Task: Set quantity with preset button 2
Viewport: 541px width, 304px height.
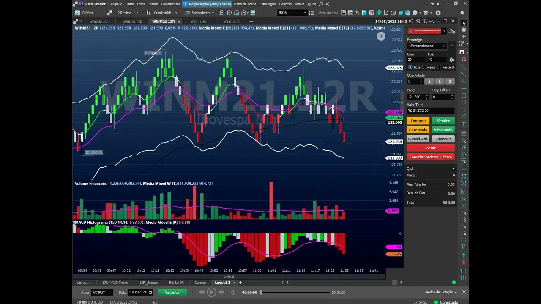Action: [439, 81]
